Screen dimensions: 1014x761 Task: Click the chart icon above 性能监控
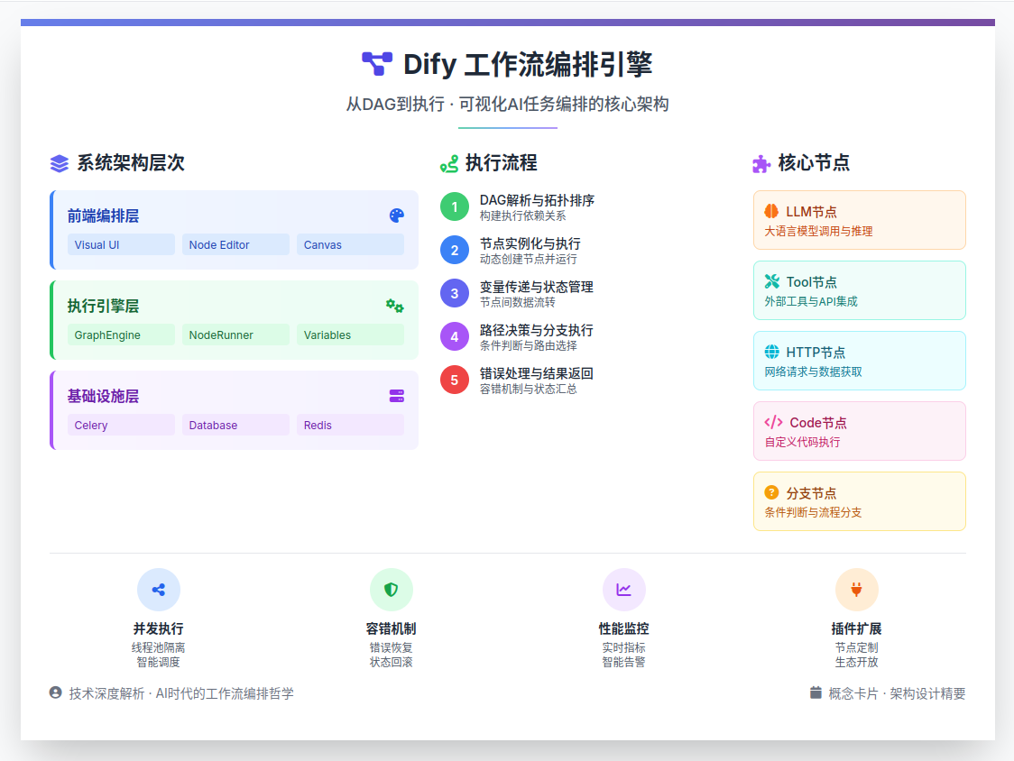(624, 589)
